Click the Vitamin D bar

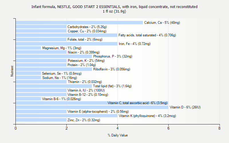coord(92,107)
